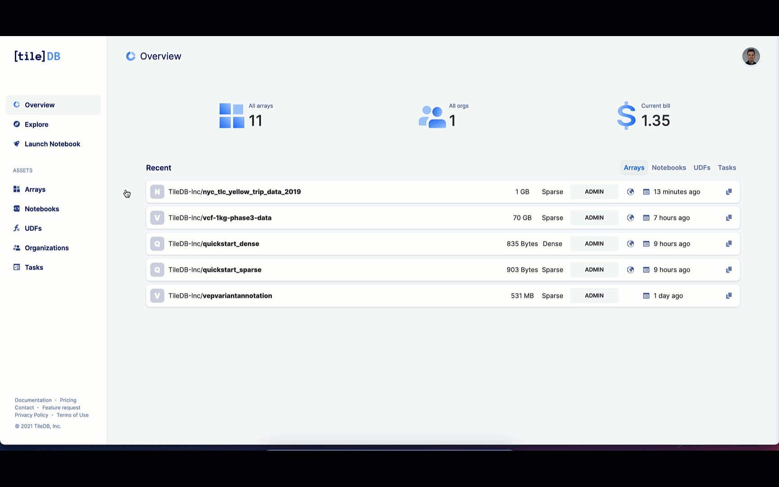Copy the quickstart_dense array URI

click(729, 243)
